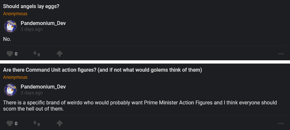Click the "3 days ago" timestamp on the angels eggs answer

click(x=32, y=29)
